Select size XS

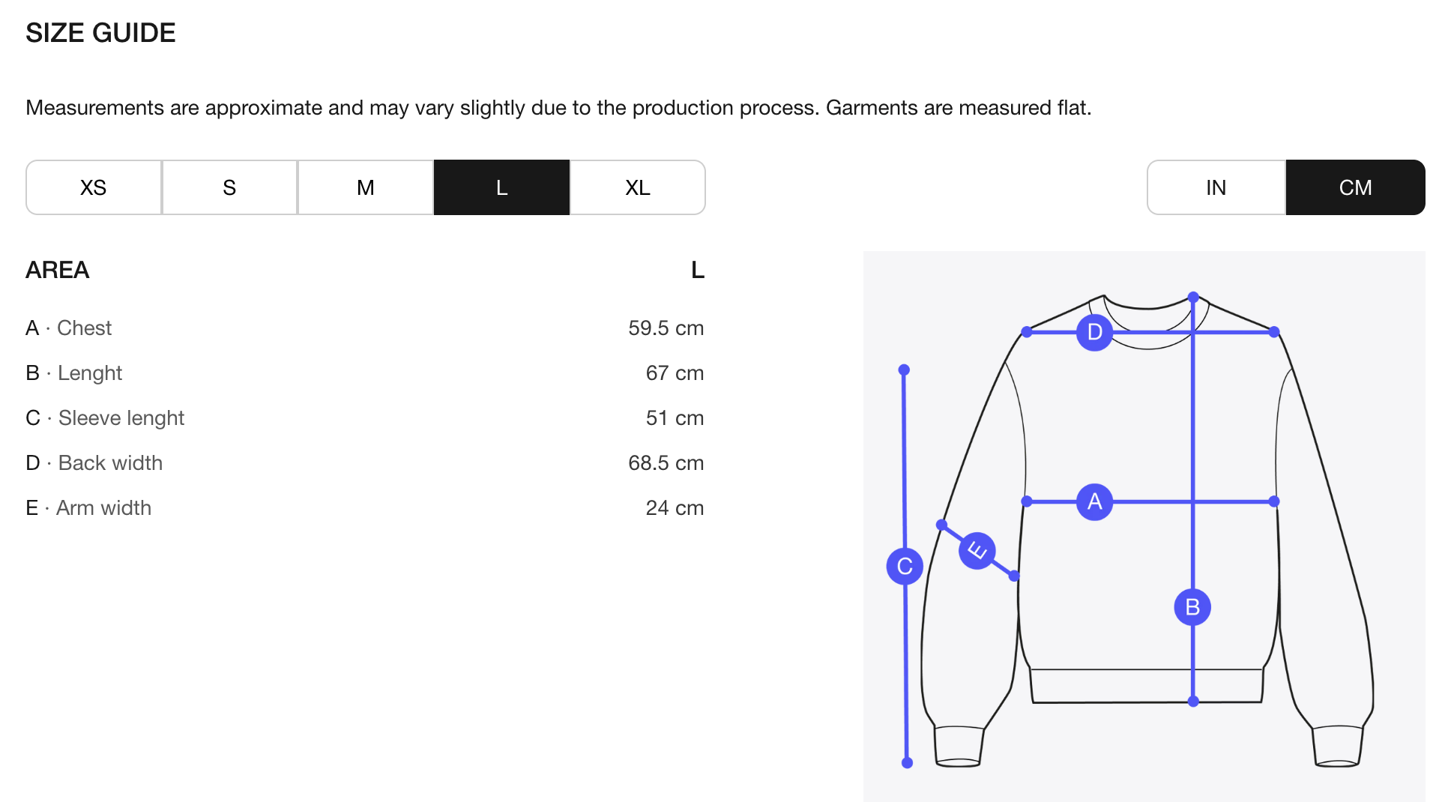click(94, 187)
